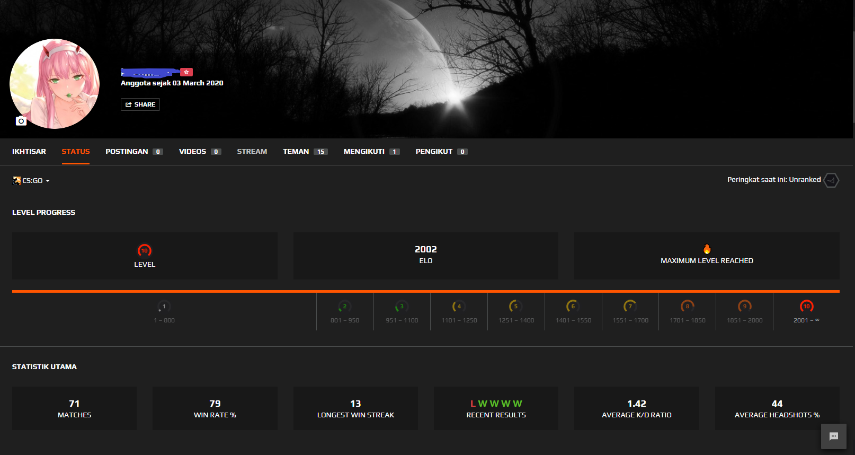Open the TEMAN tab
This screenshot has height=455, width=855.
(296, 152)
